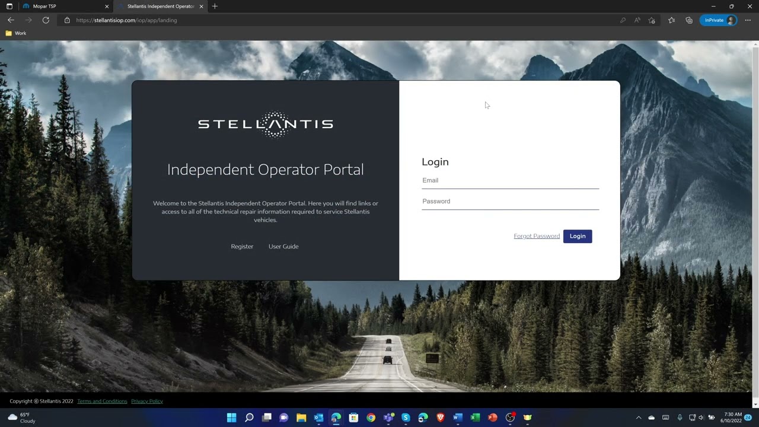Launch Brave browser from the taskbar
Viewport: 759px width, 427px height.
coord(441,418)
